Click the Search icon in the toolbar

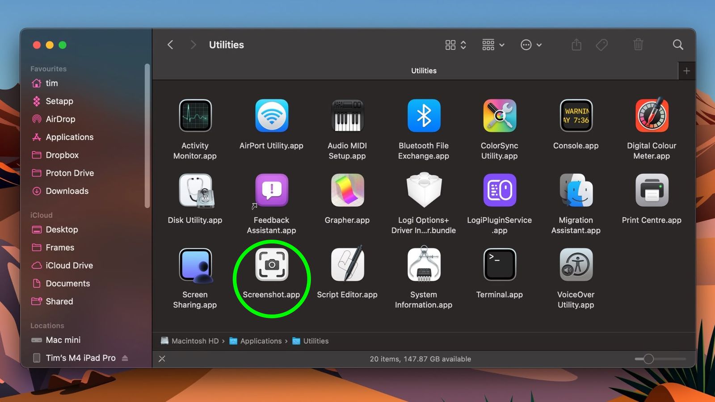(x=678, y=45)
